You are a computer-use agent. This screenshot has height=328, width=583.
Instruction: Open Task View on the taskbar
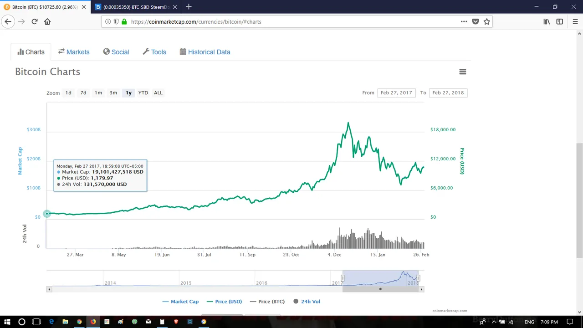[x=36, y=322]
